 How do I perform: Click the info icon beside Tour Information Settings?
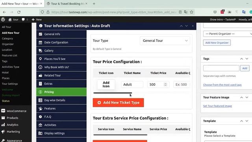(x=41, y=26)
